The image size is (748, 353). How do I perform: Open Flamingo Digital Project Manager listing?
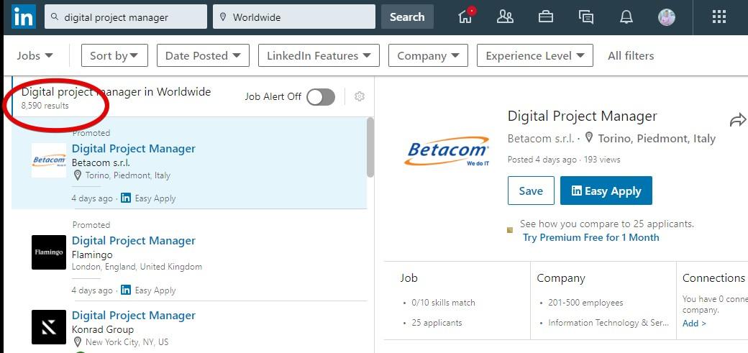[134, 241]
